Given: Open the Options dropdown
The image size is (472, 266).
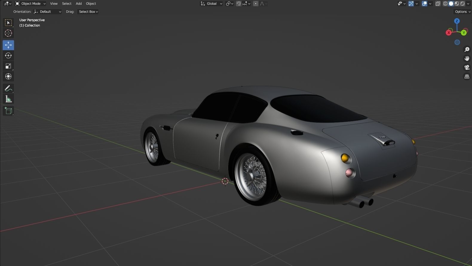Looking at the screenshot, I should 462,12.
